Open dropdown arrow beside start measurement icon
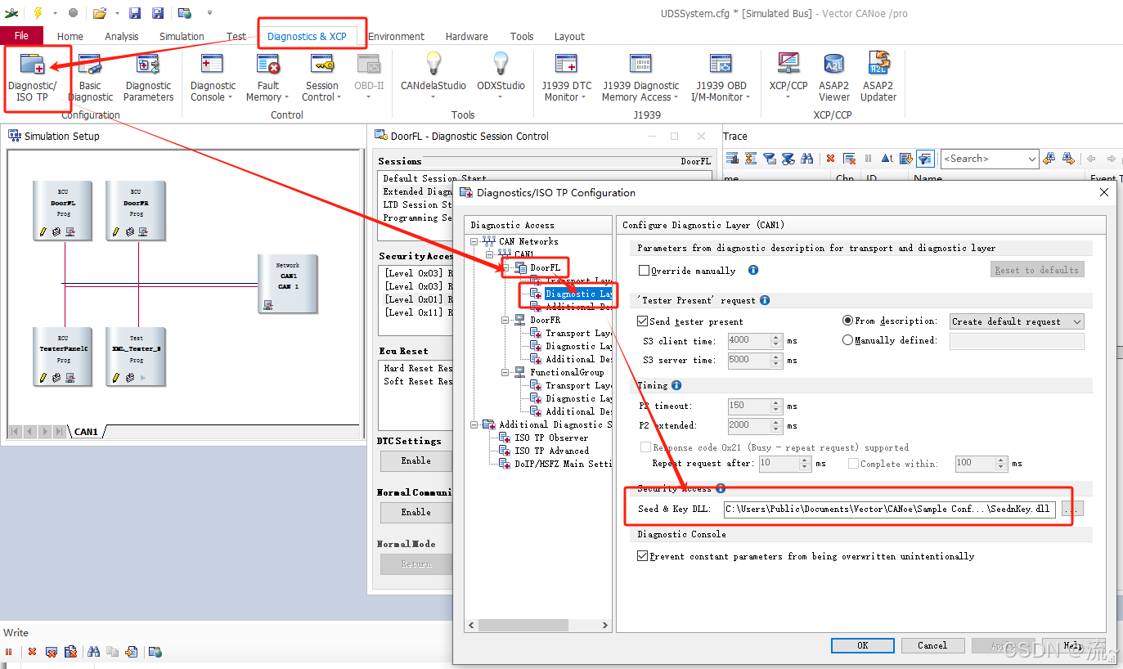The width and height of the screenshot is (1123, 669). click(55, 13)
